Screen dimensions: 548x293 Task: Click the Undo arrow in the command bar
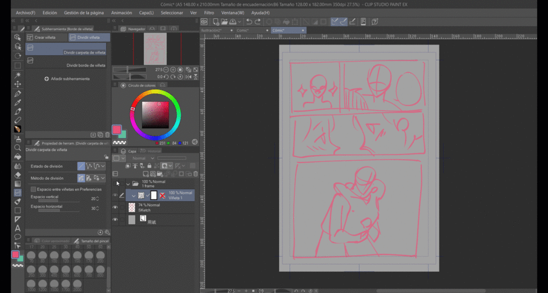(249, 22)
